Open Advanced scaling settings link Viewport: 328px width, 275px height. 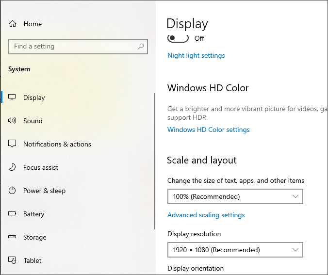coord(206,215)
